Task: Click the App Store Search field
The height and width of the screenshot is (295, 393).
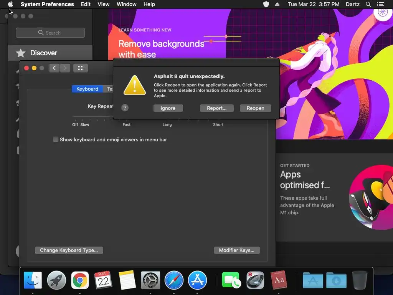Action: point(50,33)
